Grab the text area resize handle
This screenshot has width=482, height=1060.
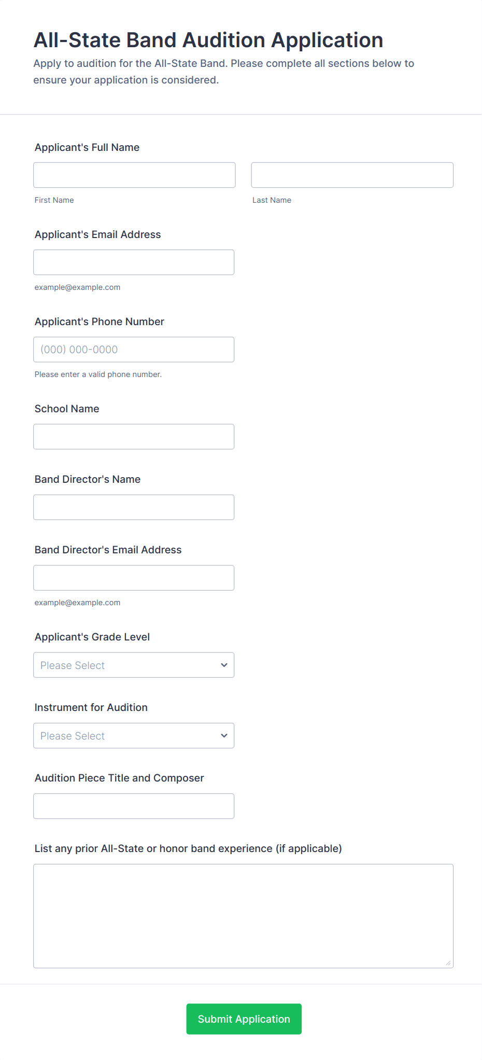[448, 963]
